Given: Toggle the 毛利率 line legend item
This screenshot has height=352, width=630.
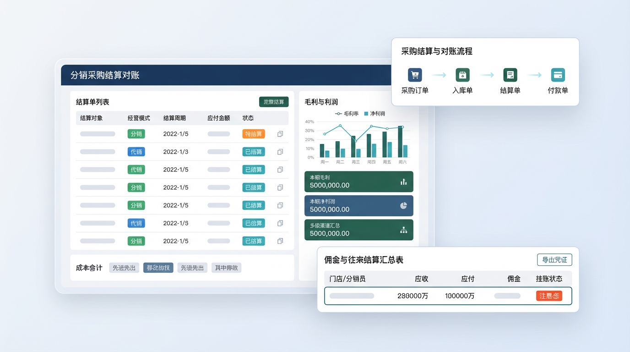Looking at the screenshot, I should point(347,113).
